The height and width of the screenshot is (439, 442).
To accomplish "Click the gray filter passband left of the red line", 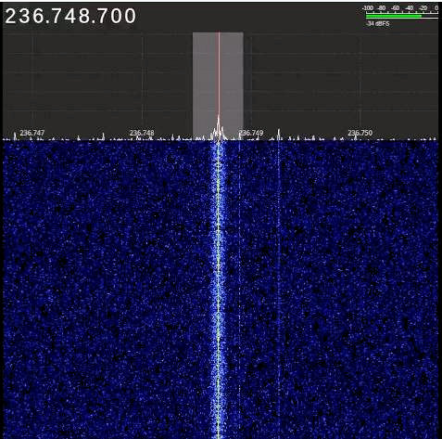I will click(206, 84).
